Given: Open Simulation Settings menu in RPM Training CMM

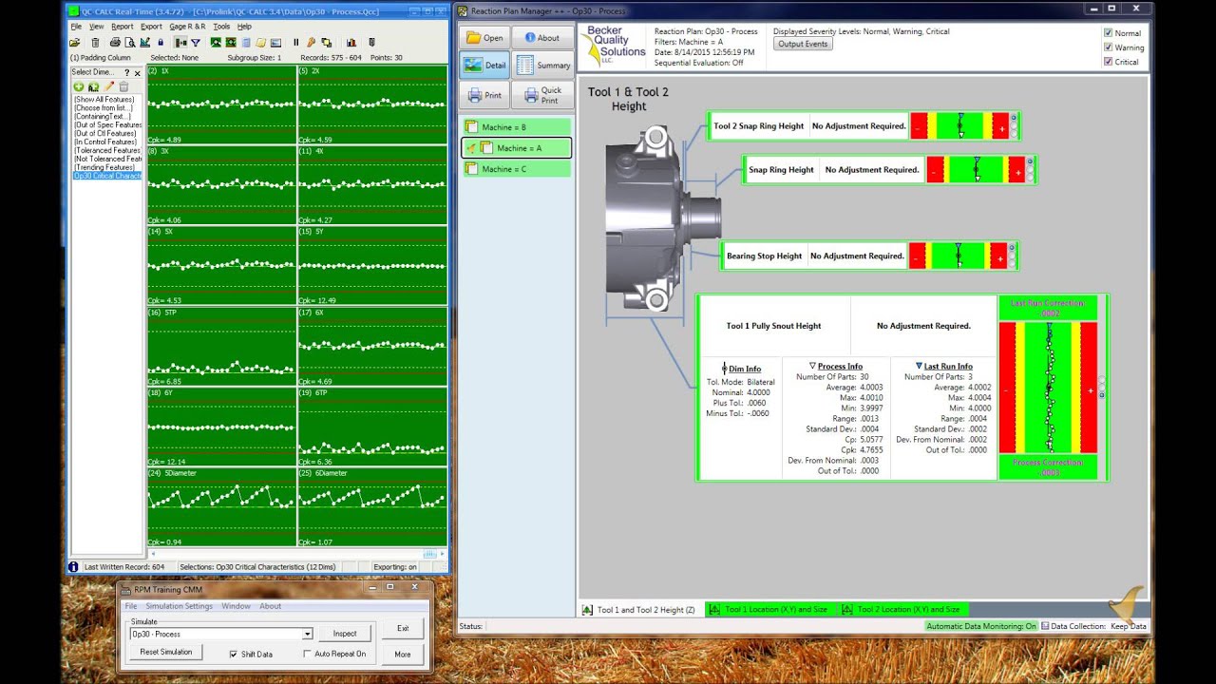Looking at the screenshot, I should [179, 606].
